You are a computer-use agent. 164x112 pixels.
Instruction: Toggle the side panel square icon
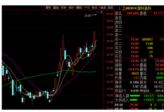pos(101,12)
